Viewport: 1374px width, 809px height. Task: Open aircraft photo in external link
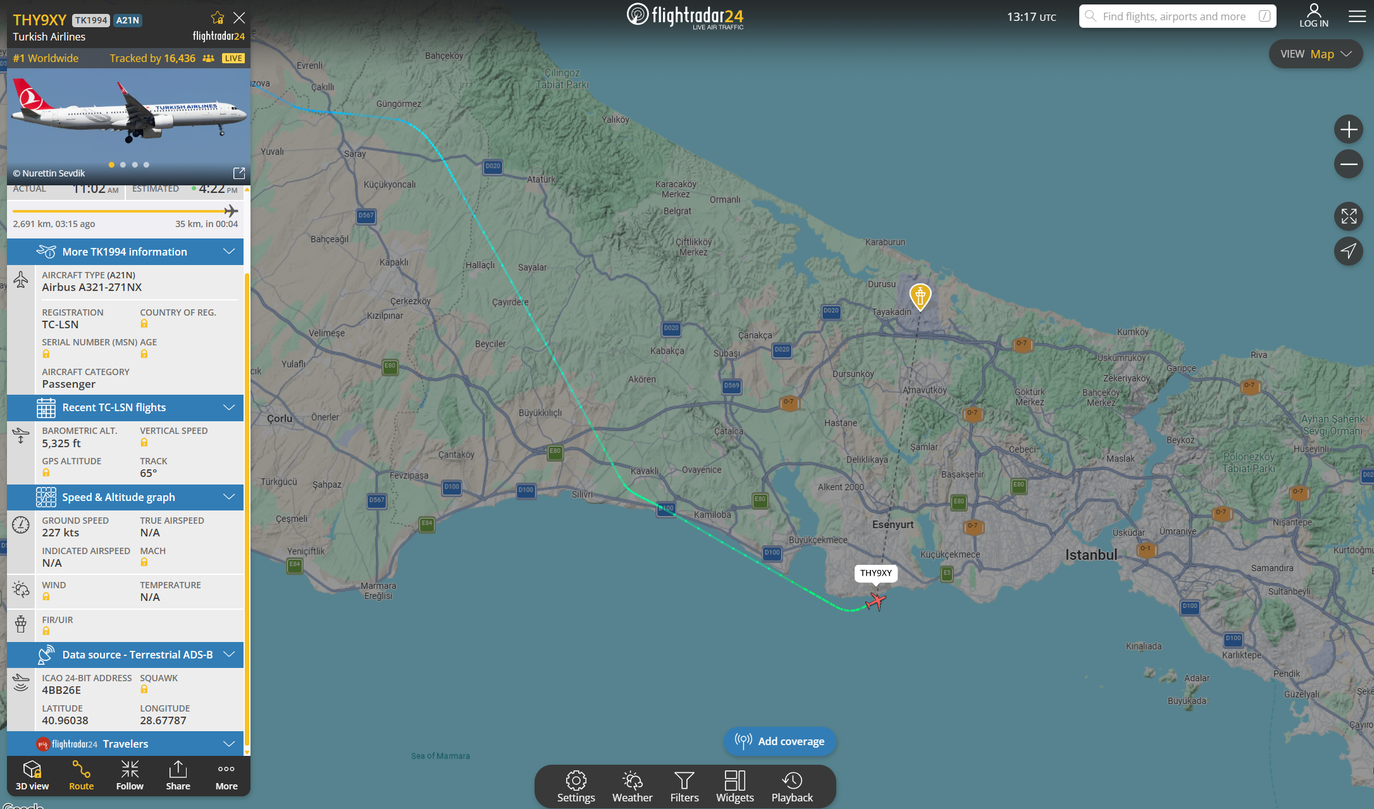point(239,173)
